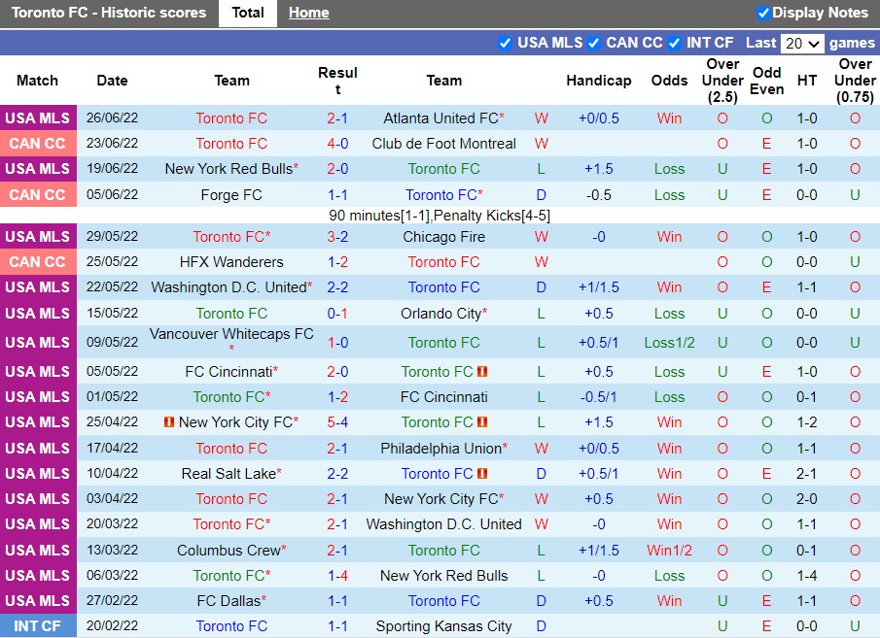Image resolution: width=880 pixels, height=638 pixels.
Task: Open Chicago Fire team link
Action: [x=443, y=237]
